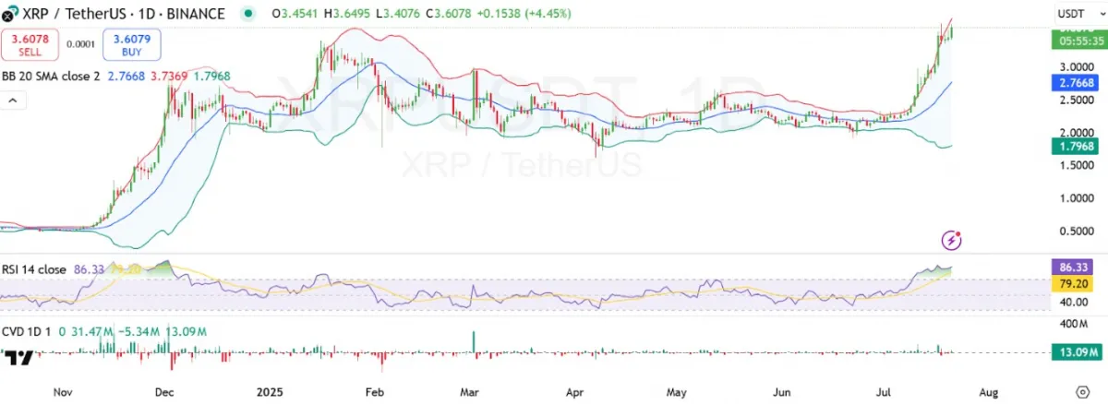Screen dimensions: 1108x404
Task: Open the purple lightning bolt icon
Action: tap(952, 240)
